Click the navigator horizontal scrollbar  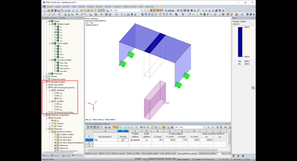[63, 152]
